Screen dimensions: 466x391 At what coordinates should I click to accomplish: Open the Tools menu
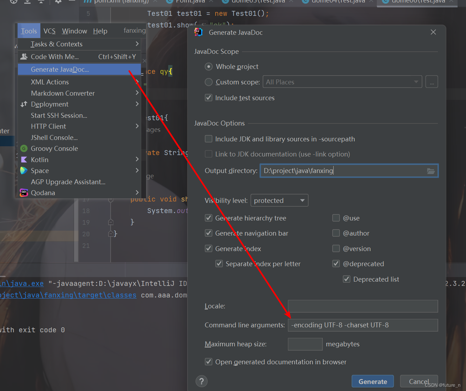pos(29,31)
